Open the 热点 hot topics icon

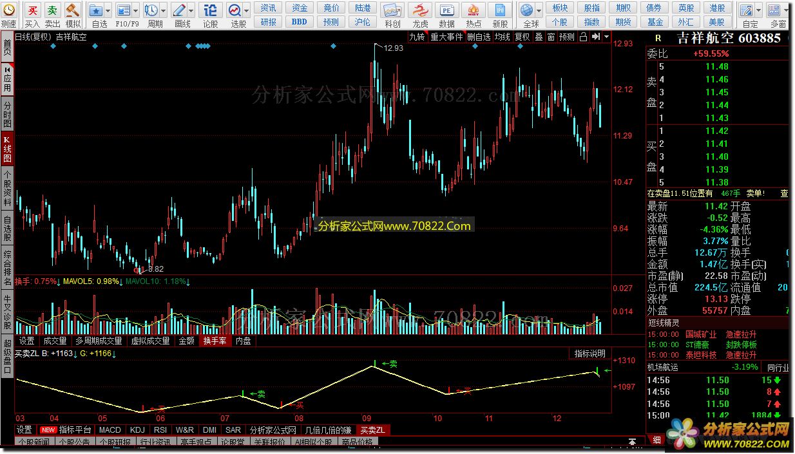point(474,10)
